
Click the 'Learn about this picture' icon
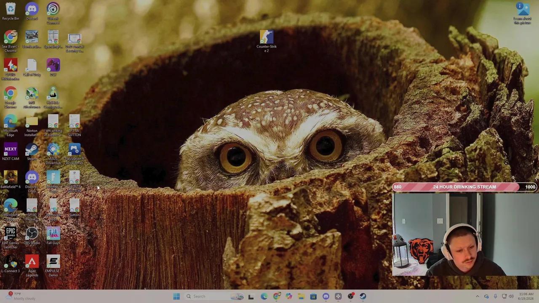[x=523, y=13]
